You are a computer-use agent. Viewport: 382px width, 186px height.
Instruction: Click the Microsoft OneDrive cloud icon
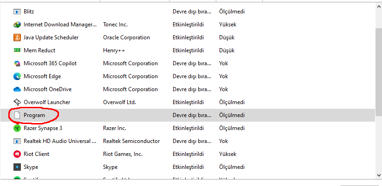(17, 89)
